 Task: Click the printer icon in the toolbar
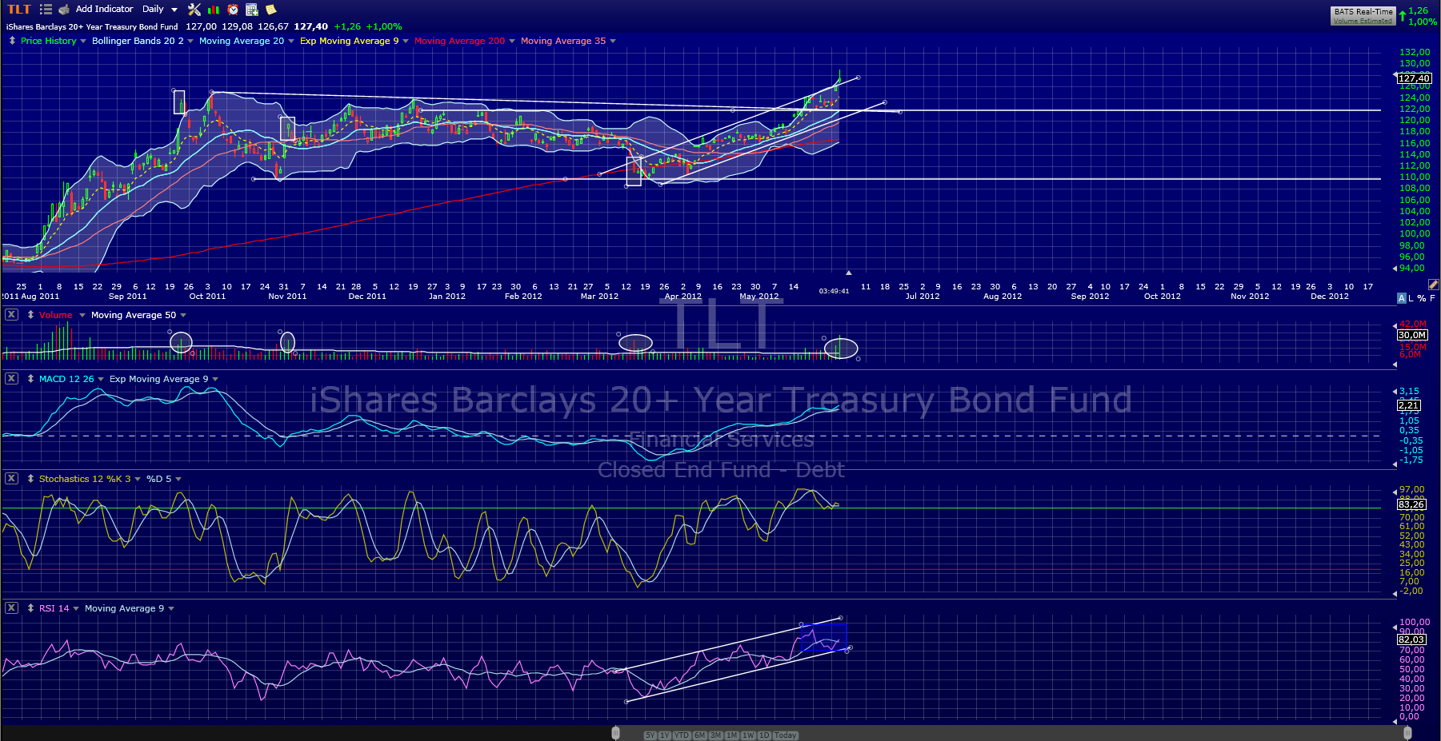[64, 10]
